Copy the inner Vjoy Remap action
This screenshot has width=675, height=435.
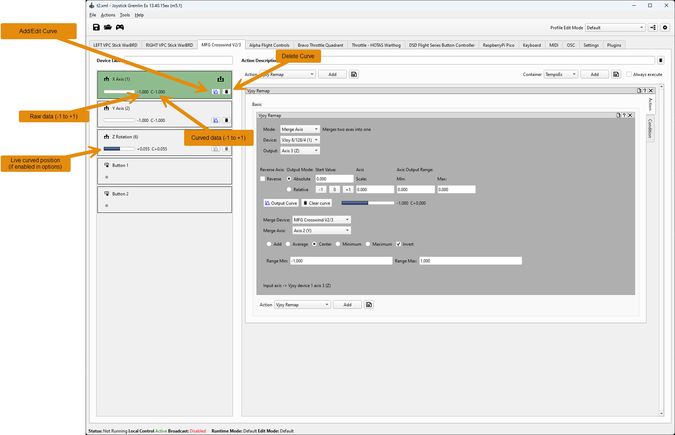[x=619, y=115]
